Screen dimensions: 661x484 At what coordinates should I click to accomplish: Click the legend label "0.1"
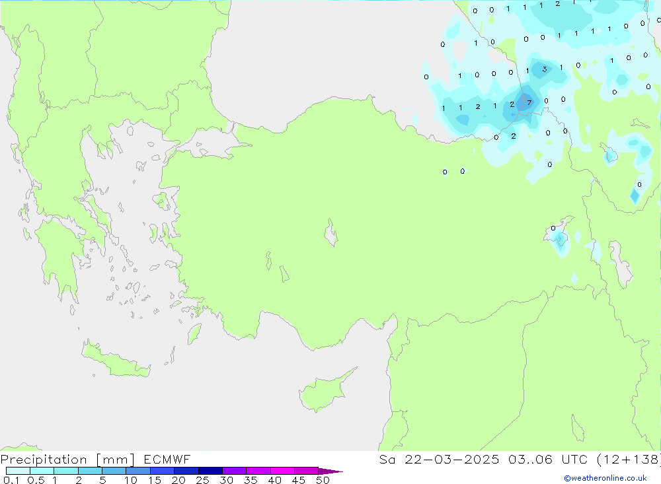pos(11,480)
